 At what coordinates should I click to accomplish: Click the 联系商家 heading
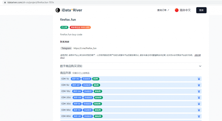coord(65,42)
